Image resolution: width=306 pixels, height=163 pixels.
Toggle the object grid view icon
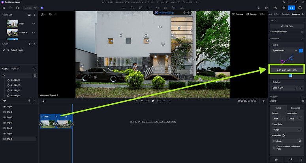35,75
